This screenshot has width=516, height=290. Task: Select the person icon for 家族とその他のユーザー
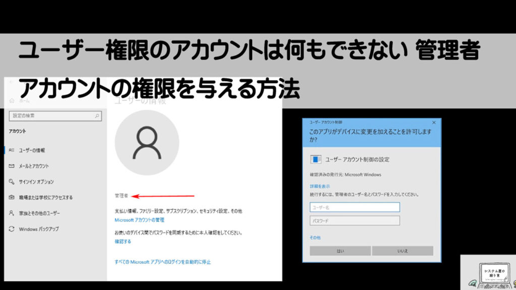pos(11,213)
